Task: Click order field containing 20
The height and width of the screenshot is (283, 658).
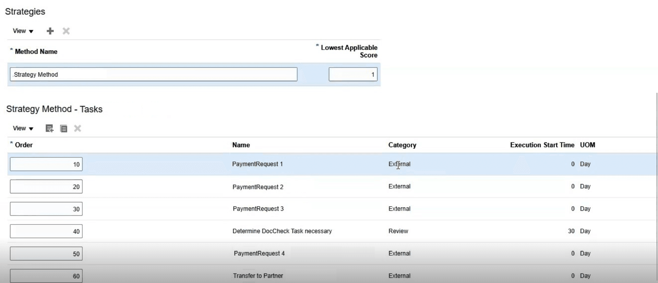Action: click(46, 186)
